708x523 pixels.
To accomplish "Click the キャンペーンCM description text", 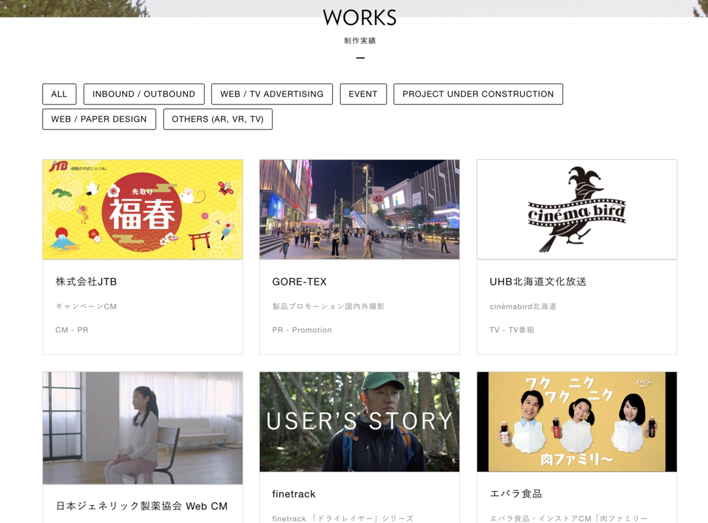I will (86, 306).
